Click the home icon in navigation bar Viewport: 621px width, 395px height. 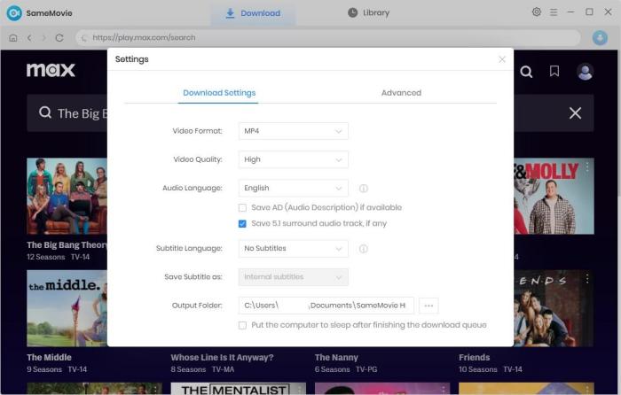click(x=12, y=38)
